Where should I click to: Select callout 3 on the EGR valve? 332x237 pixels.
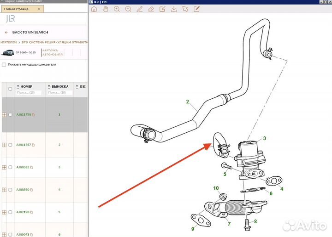(x=265, y=138)
